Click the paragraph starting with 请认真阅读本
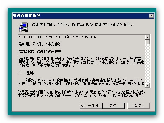164x123 pixels. (81, 62)
